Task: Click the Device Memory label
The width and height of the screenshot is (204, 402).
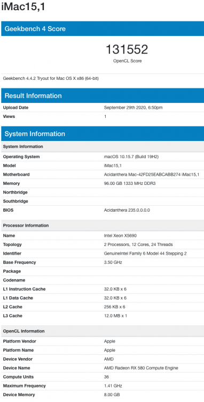Action: tap(19, 394)
